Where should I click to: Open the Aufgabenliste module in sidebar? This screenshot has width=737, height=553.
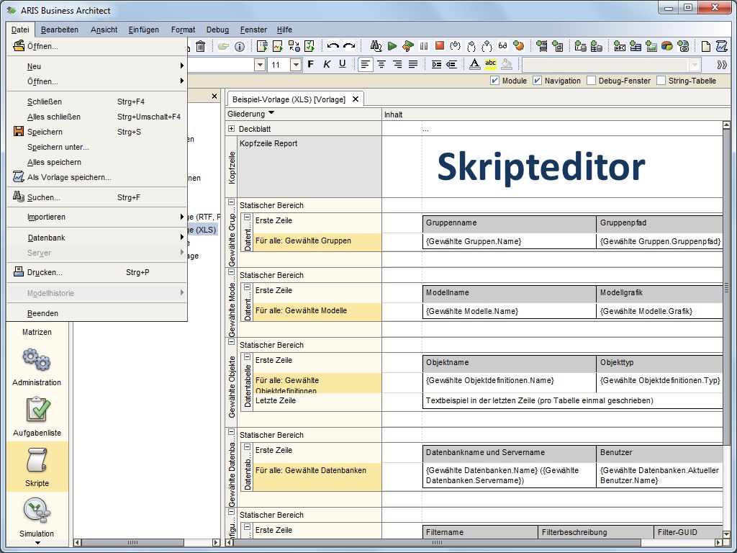(37, 417)
